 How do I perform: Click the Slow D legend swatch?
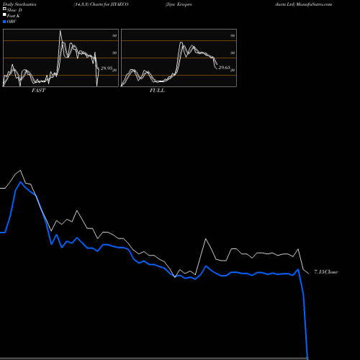(4, 9)
